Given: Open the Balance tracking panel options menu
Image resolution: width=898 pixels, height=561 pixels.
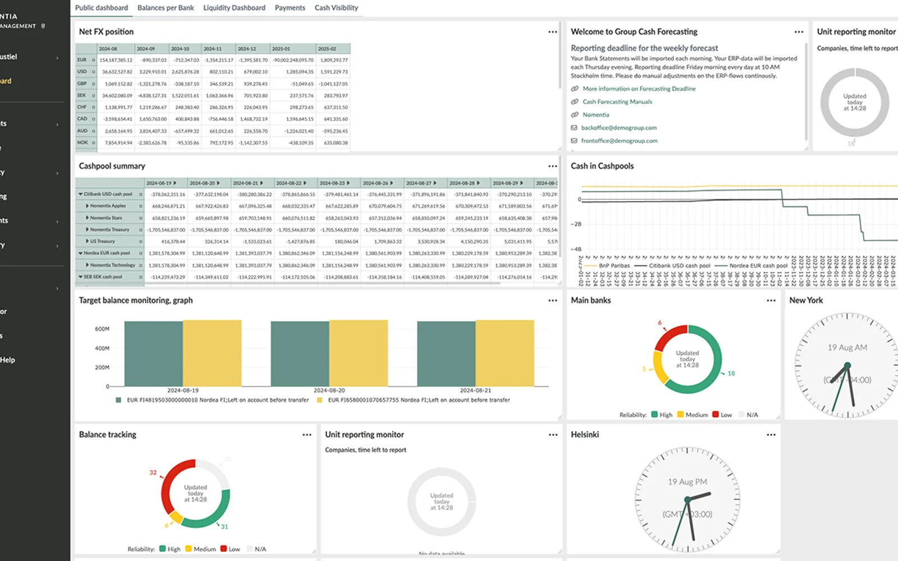Looking at the screenshot, I should coord(307,435).
